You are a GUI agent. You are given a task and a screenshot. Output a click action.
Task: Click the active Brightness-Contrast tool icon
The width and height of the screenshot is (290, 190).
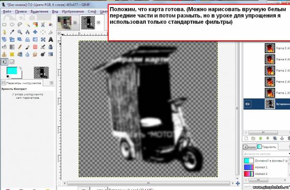tap(4, 62)
